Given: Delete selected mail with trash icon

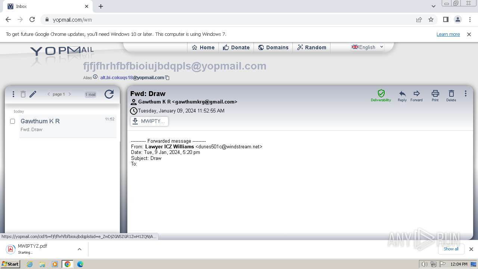Looking at the screenshot, I should 23,94.
